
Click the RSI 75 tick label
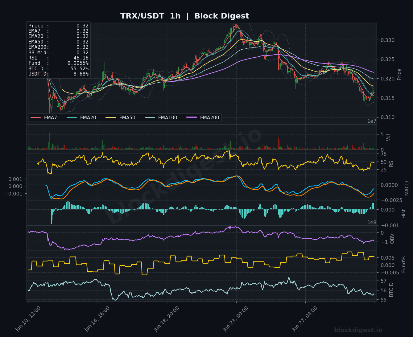(384, 154)
